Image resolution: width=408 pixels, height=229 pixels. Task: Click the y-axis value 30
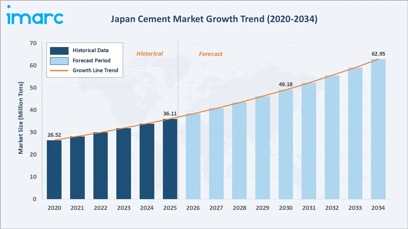[x=33, y=132]
